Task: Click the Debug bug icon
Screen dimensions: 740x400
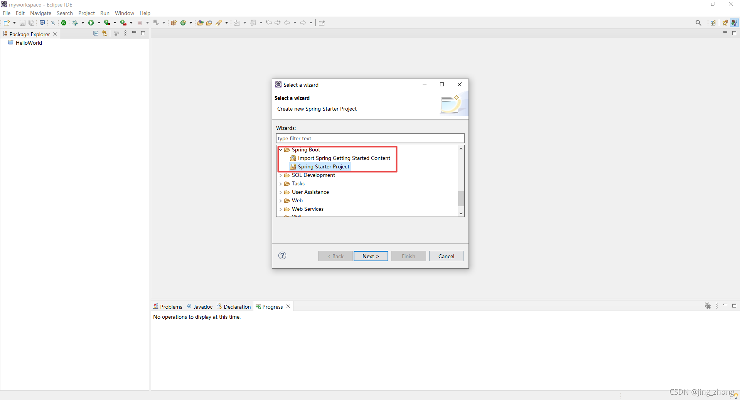Action: tap(75, 23)
